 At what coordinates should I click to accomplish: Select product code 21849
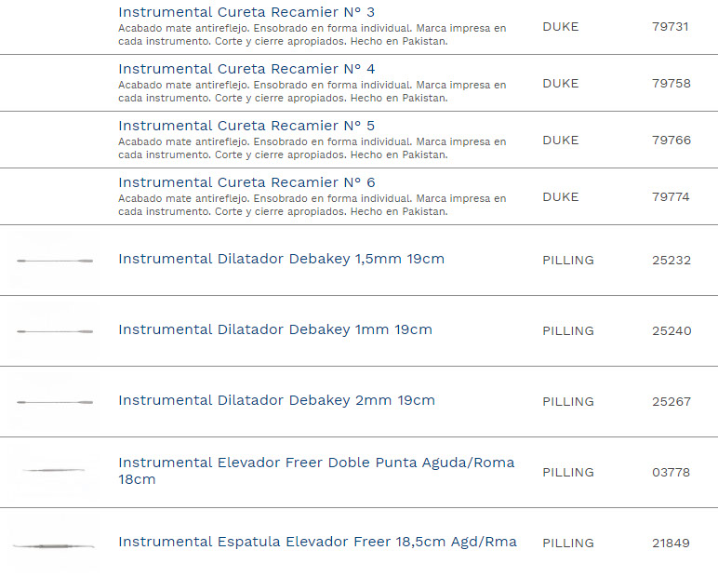(671, 543)
